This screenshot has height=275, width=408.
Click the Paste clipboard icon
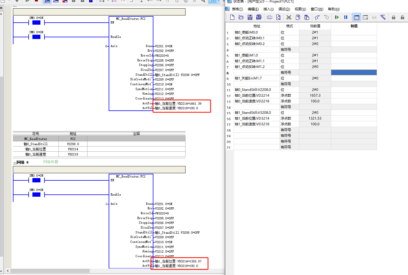coord(307,17)
